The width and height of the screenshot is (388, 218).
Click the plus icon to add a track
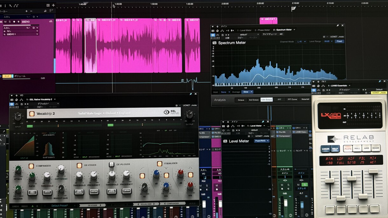(53, 5)
